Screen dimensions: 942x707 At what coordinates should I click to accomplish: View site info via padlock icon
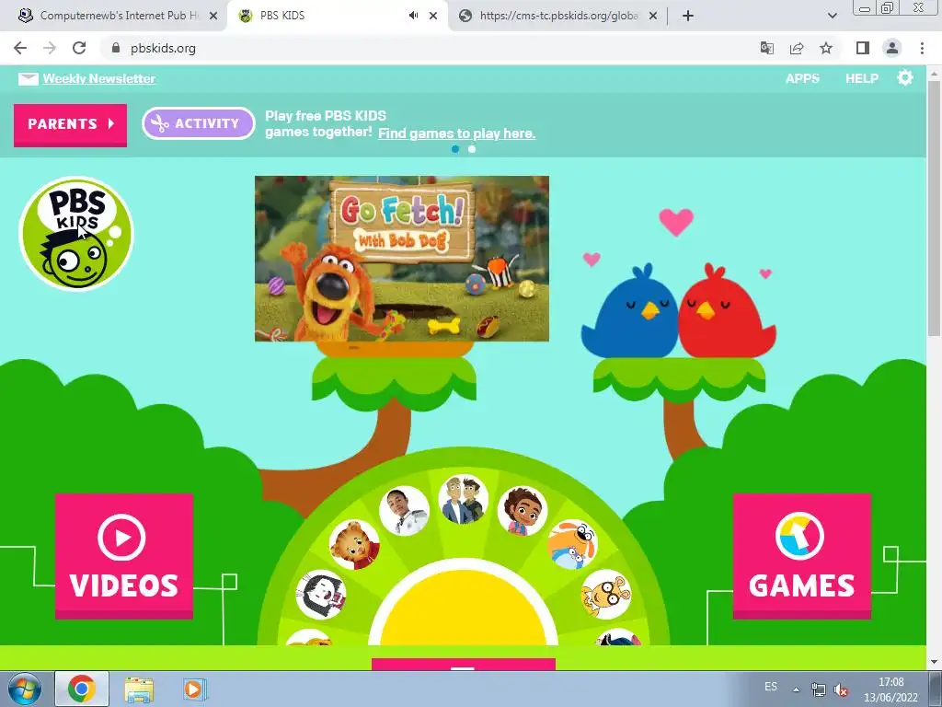click(116, 48)
